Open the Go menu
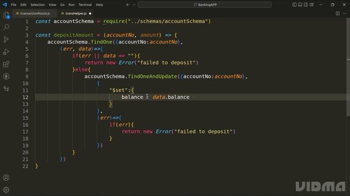 pos(62,5)
